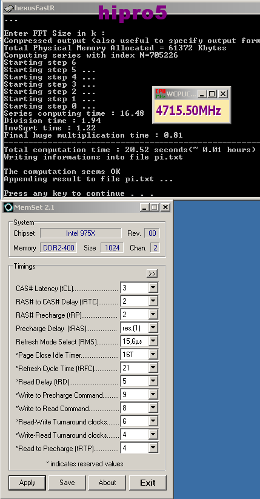Click 'The computation seems OK' line
The image size is (260, 499).
click(62, 172)
